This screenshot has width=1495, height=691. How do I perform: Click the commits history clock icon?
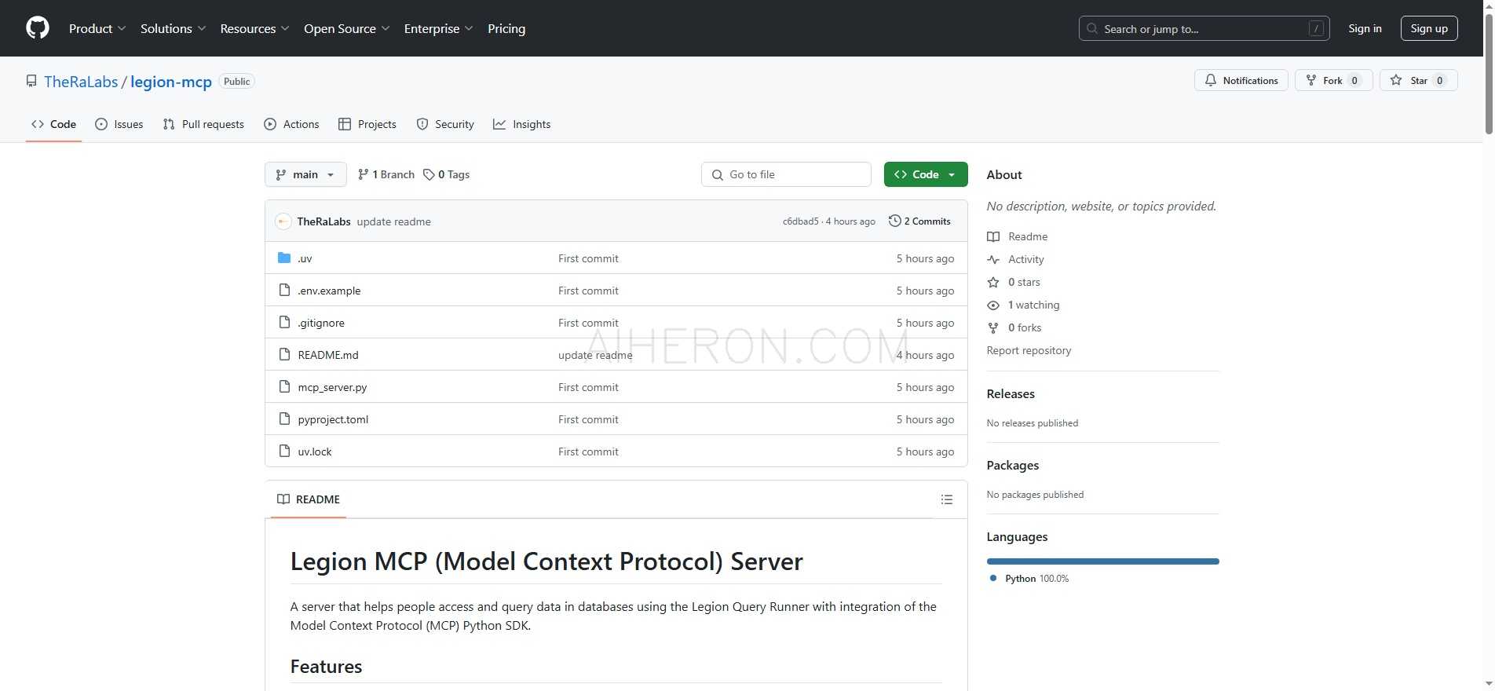click(894, 221)
